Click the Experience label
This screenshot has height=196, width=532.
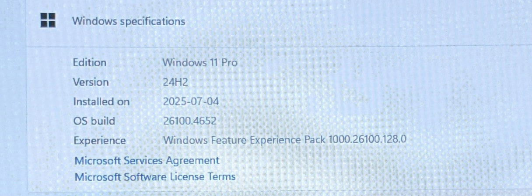100,141
